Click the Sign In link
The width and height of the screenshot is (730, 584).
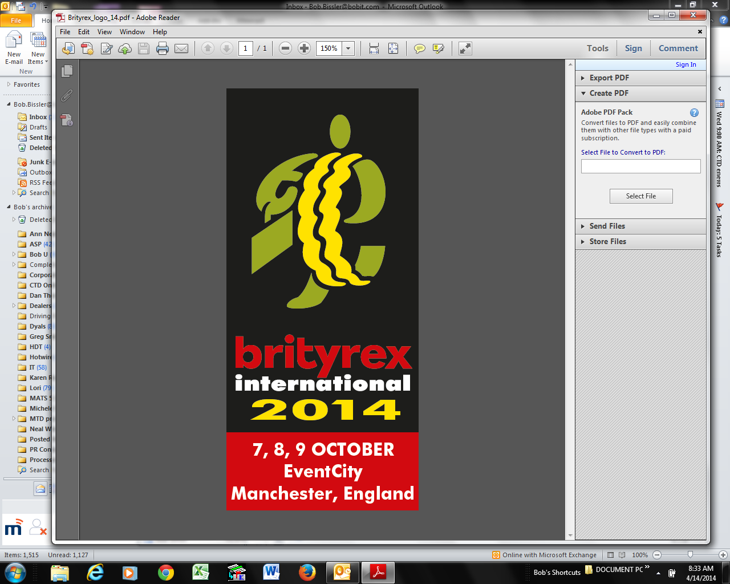685,64
